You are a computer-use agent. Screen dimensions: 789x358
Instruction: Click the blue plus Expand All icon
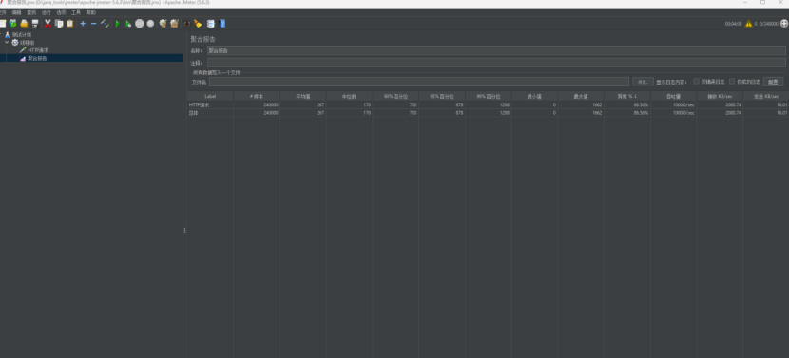[83, 23]
